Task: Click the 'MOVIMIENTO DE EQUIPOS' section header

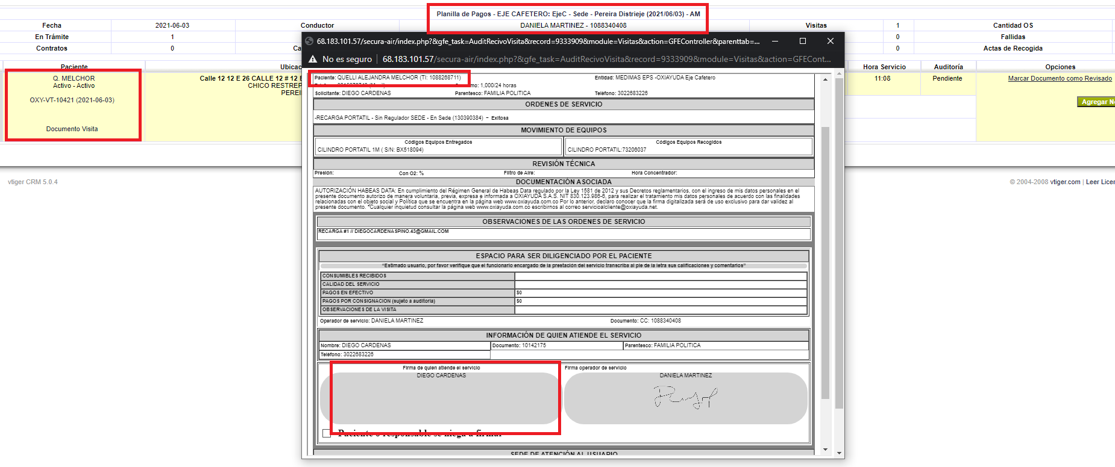Action: point(564,130)
